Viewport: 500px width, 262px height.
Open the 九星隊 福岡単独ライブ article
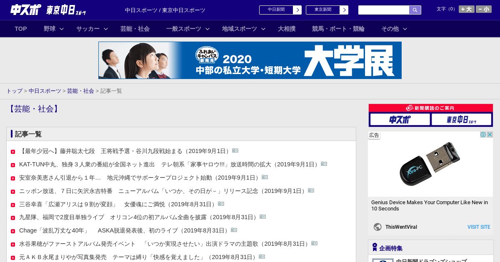pyautogui.click(x=139, y=217)
